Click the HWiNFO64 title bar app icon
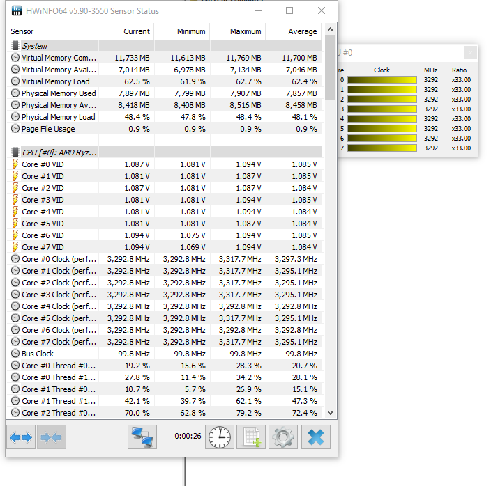498x486 pixels. coord(17,10)
